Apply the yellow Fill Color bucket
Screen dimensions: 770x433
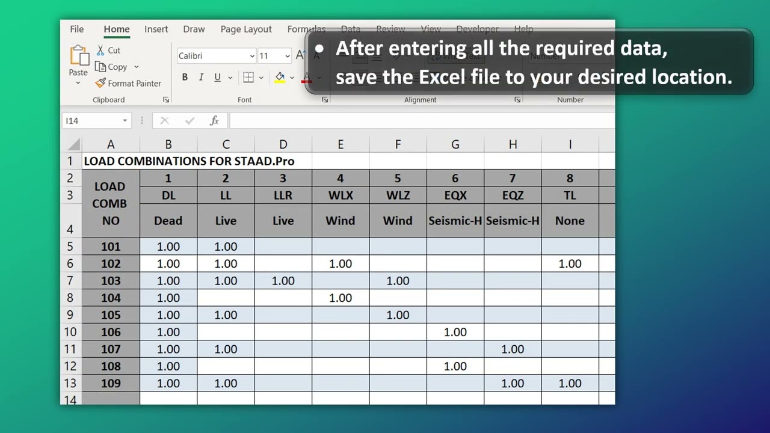click(x=280, y=77)
